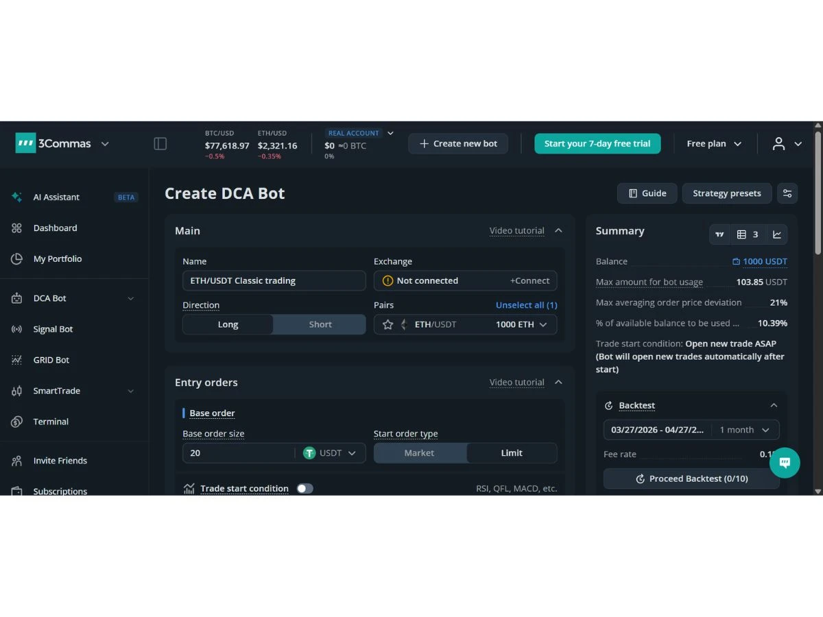
Task: Click the Ethereum coin icon in Pairs
Action: 404,324
